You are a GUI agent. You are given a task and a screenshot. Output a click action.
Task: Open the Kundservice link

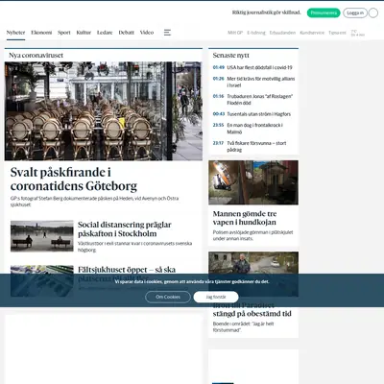point(312,33)
